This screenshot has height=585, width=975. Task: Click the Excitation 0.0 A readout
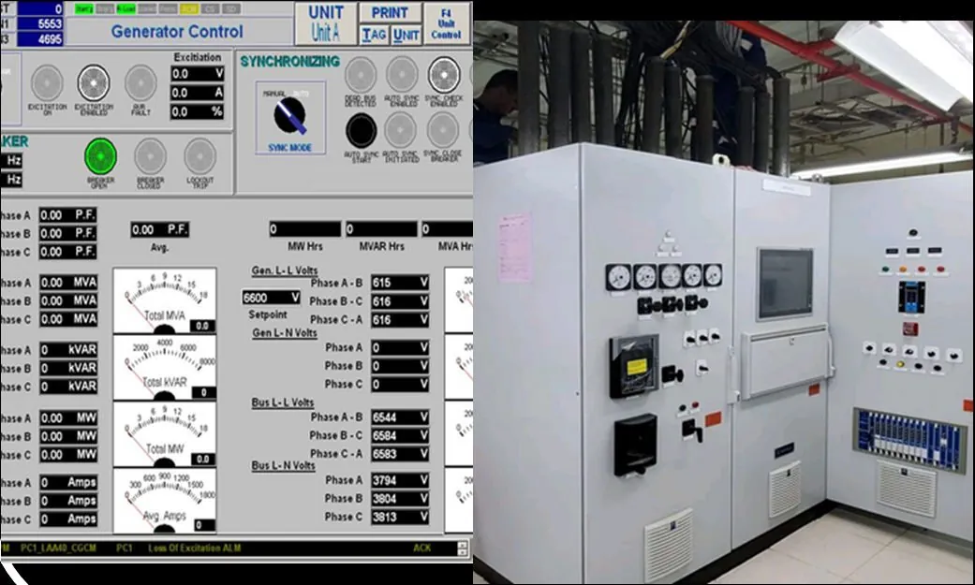(197, 93)
